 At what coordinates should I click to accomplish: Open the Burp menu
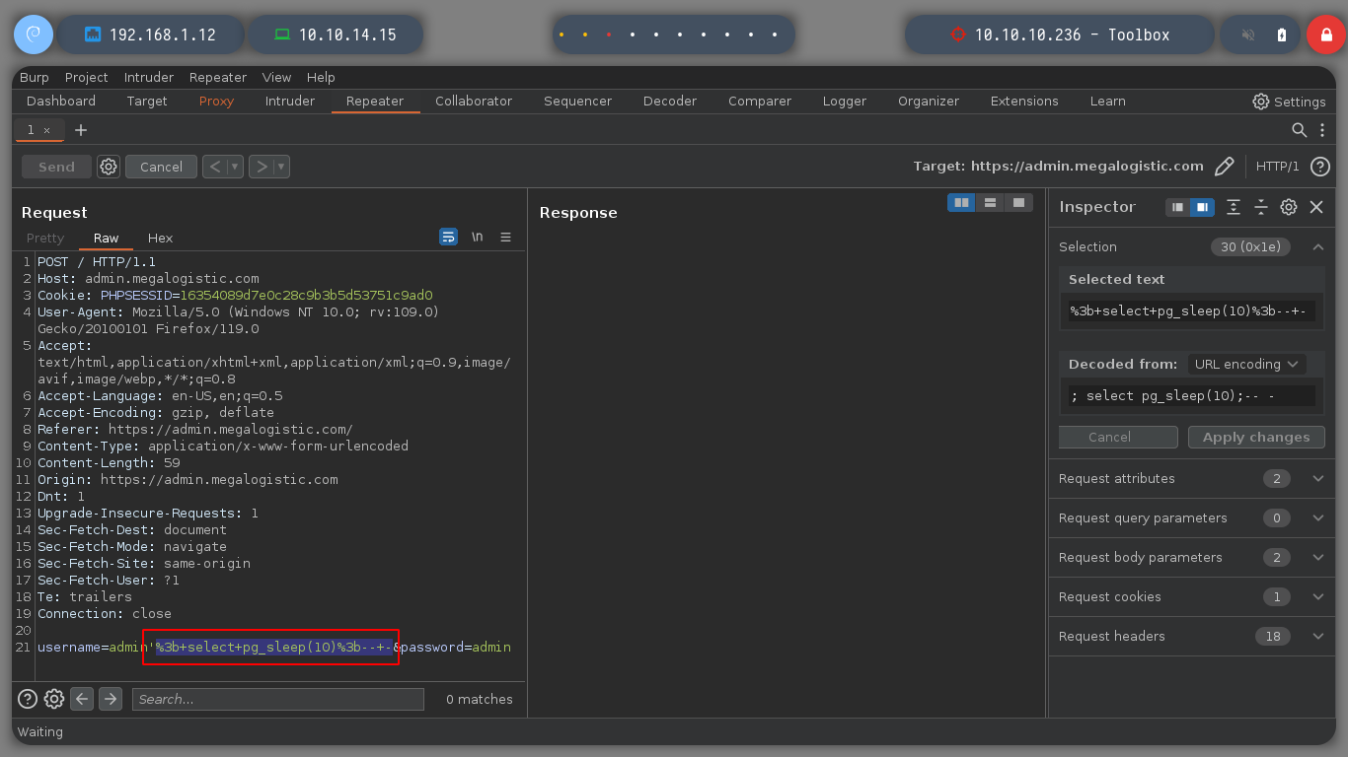(34, 78)
